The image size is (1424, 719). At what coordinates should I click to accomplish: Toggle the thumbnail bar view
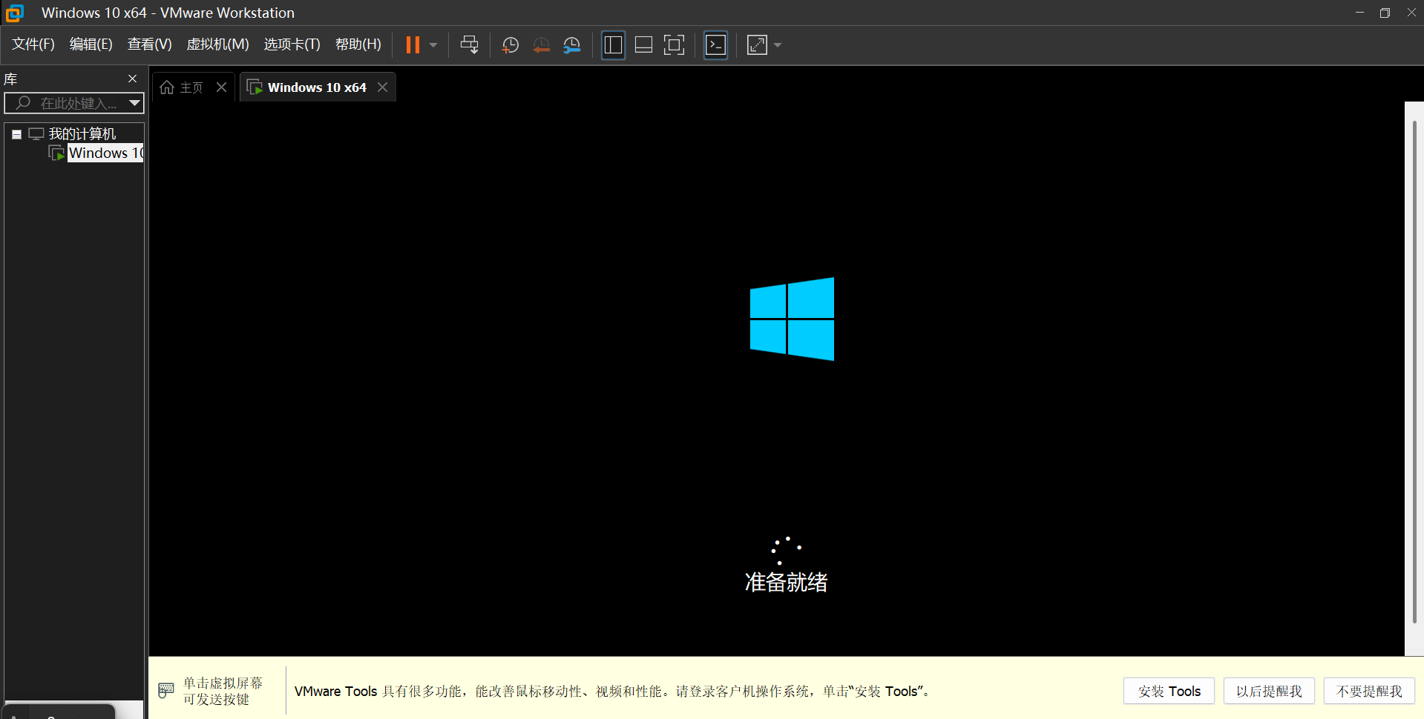643,45
